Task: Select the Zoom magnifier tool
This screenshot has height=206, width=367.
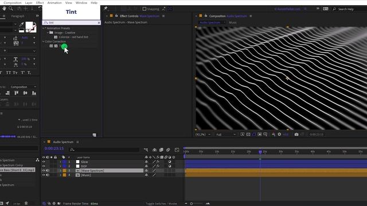Action: click(11, 9)
